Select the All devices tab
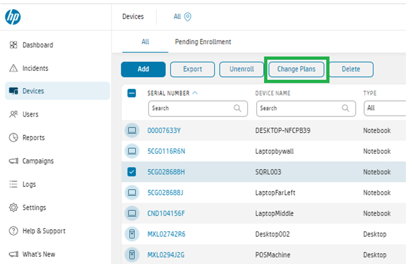The width and height of the screenshot is (412, 264). (x=145, y=42)
